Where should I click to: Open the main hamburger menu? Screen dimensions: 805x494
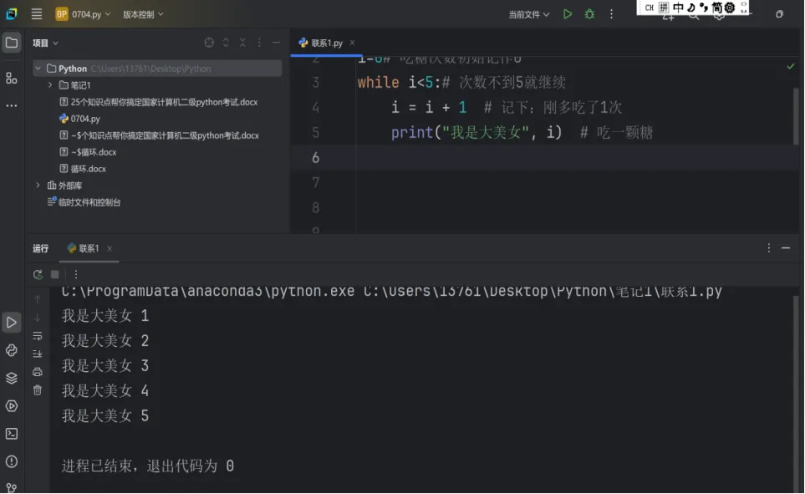(x=37, y=14)
